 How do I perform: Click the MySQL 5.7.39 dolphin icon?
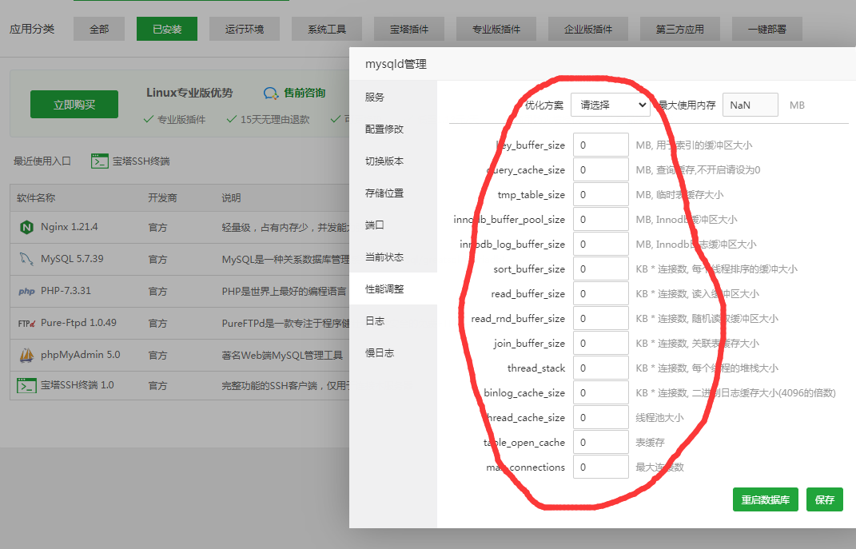[x=26, y=259]
